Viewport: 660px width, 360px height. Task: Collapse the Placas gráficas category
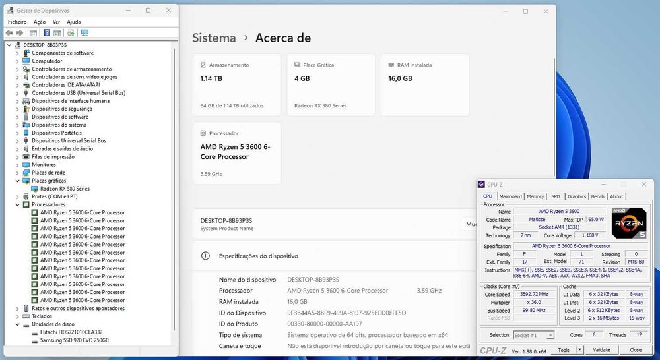coord(17,181)
